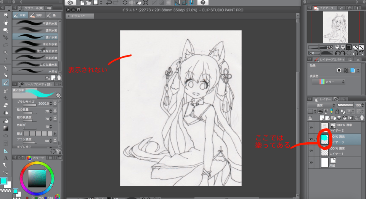Click 色延び stepper arrows
Screen dimensions: 366x199
[51, 127]
